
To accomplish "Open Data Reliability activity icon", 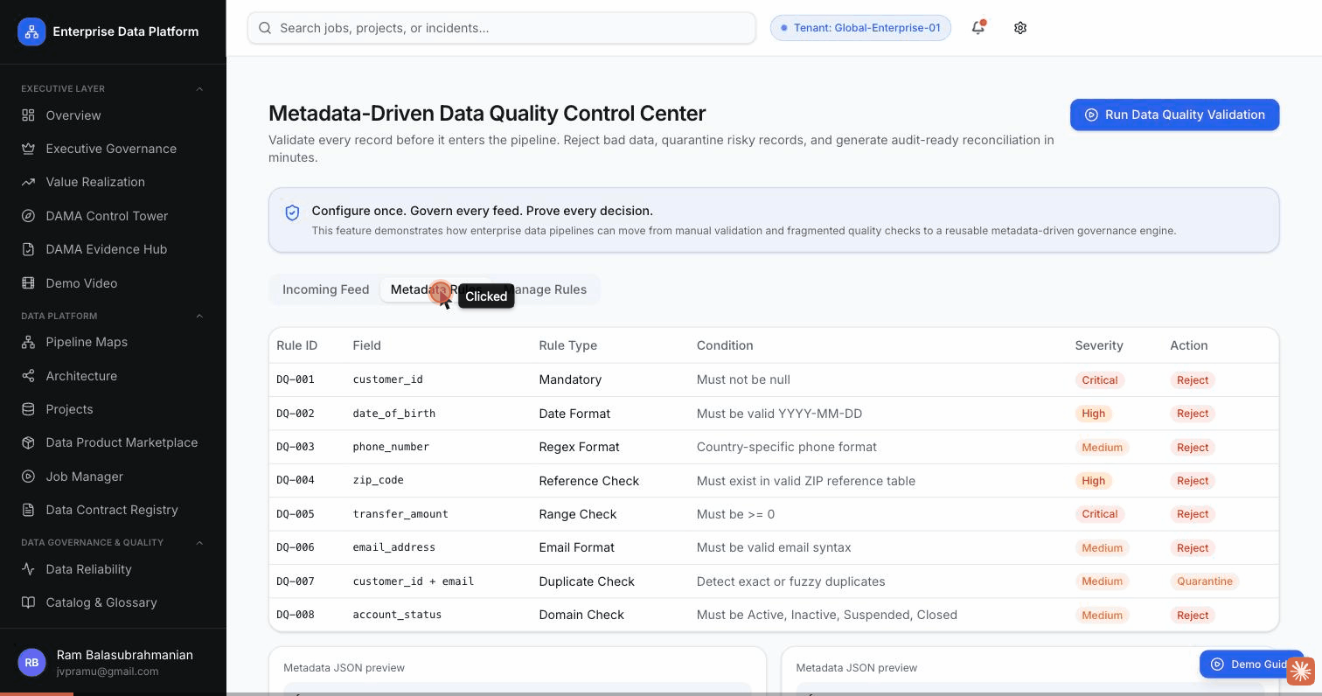I will 28,569.
